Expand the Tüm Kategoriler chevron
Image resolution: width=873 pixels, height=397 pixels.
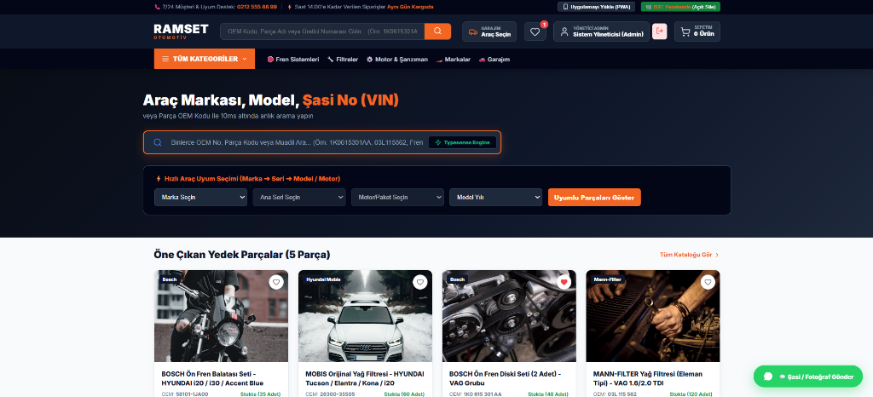[x=245, y=59]
